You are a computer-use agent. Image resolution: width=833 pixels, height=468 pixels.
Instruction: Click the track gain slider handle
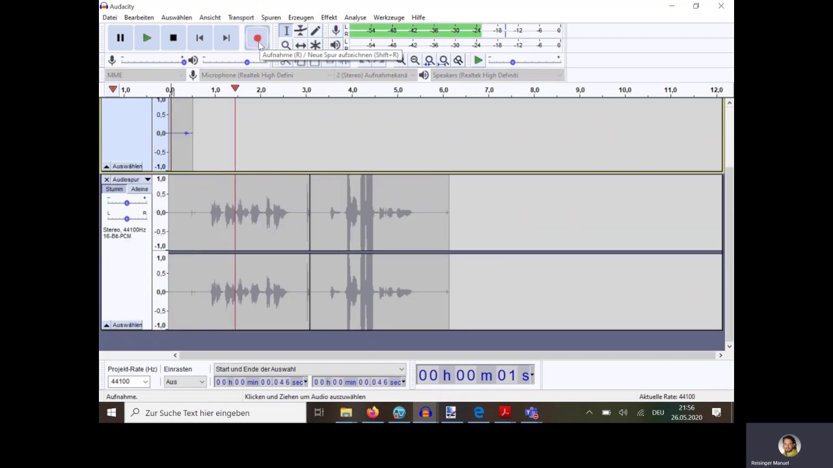(127, 203)
